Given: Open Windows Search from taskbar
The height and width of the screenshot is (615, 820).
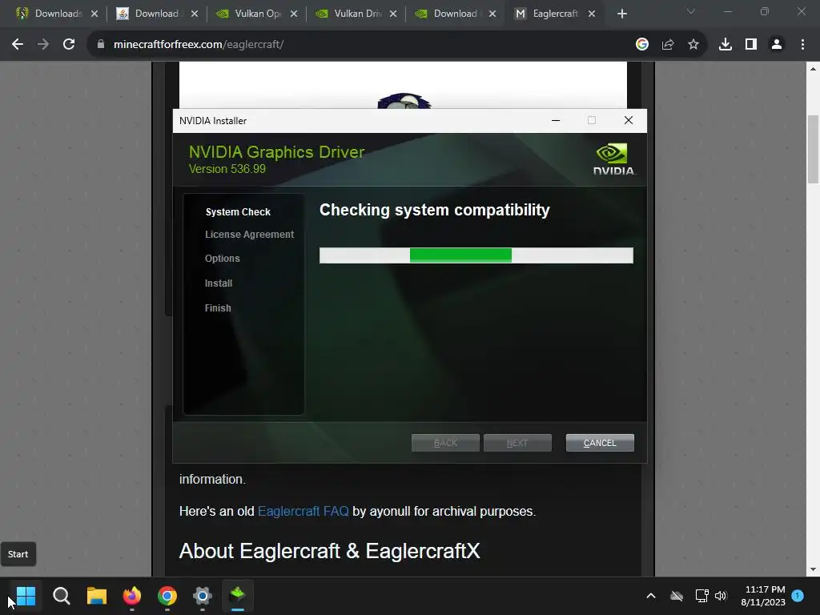Looking at the screenshot, I should (x=61, y=596).
